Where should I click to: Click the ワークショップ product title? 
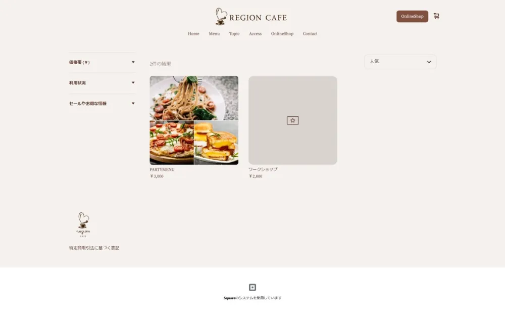pos(263,169)
